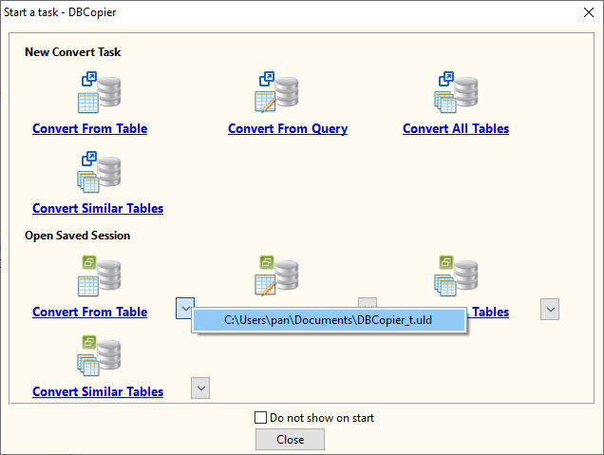Viewport: 604px width, 455px height.
Task: Open the Convert From Query link
Action: pyautogui.click(x=287, y=128)
